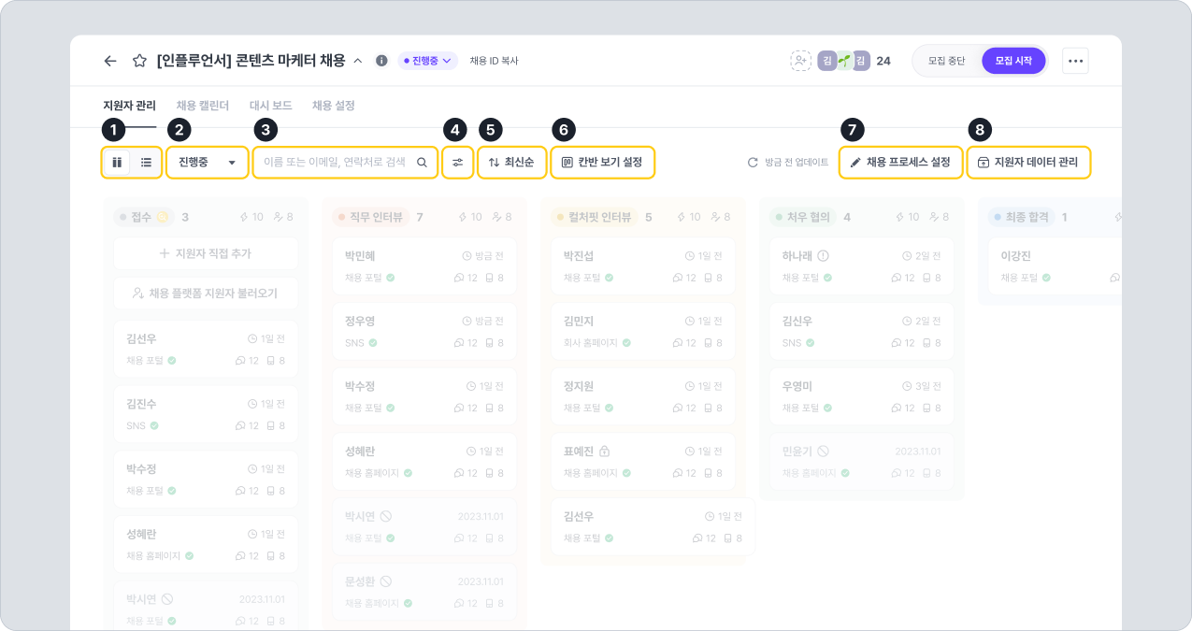The image size is (1192, 631).
Task: Switch to list view
Action: pos(146,163)
